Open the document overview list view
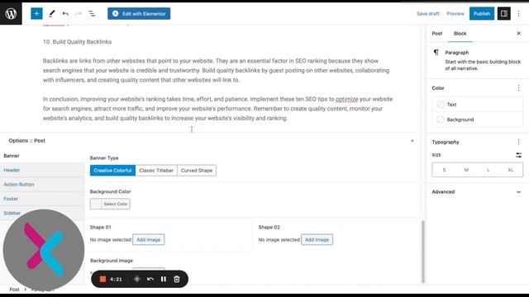 pos(92,14)
